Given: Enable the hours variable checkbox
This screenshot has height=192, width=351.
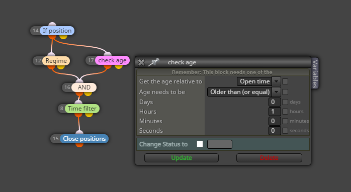Looking at the screenshot, I should [x=285, y=112].
